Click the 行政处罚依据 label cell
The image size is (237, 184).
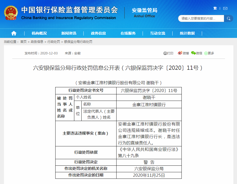86,152
